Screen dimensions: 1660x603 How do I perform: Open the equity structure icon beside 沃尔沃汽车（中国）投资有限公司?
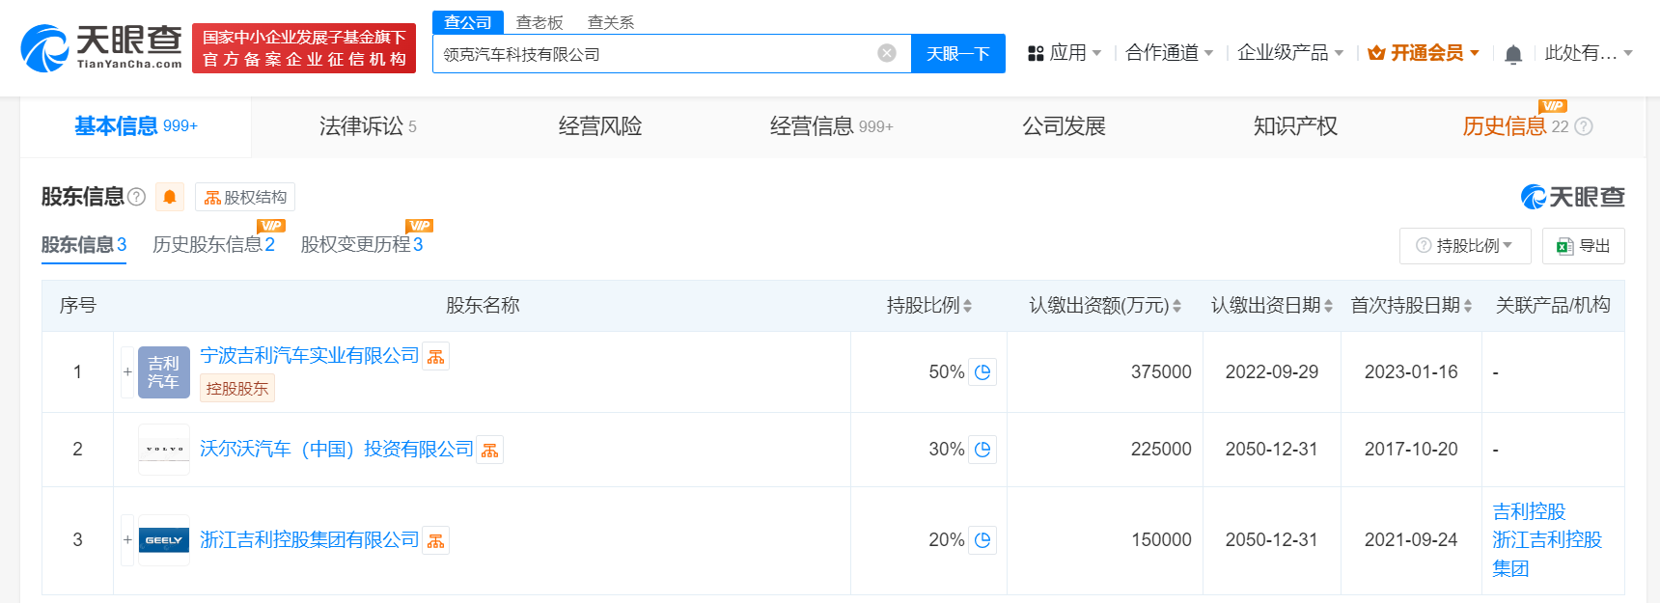tap(490, 450)
